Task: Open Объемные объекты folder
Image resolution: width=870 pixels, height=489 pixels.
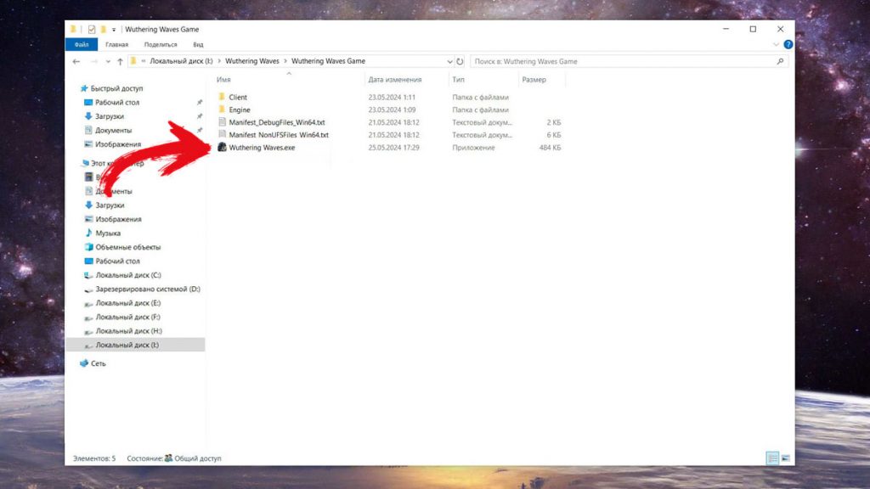Action: (127, 247)
